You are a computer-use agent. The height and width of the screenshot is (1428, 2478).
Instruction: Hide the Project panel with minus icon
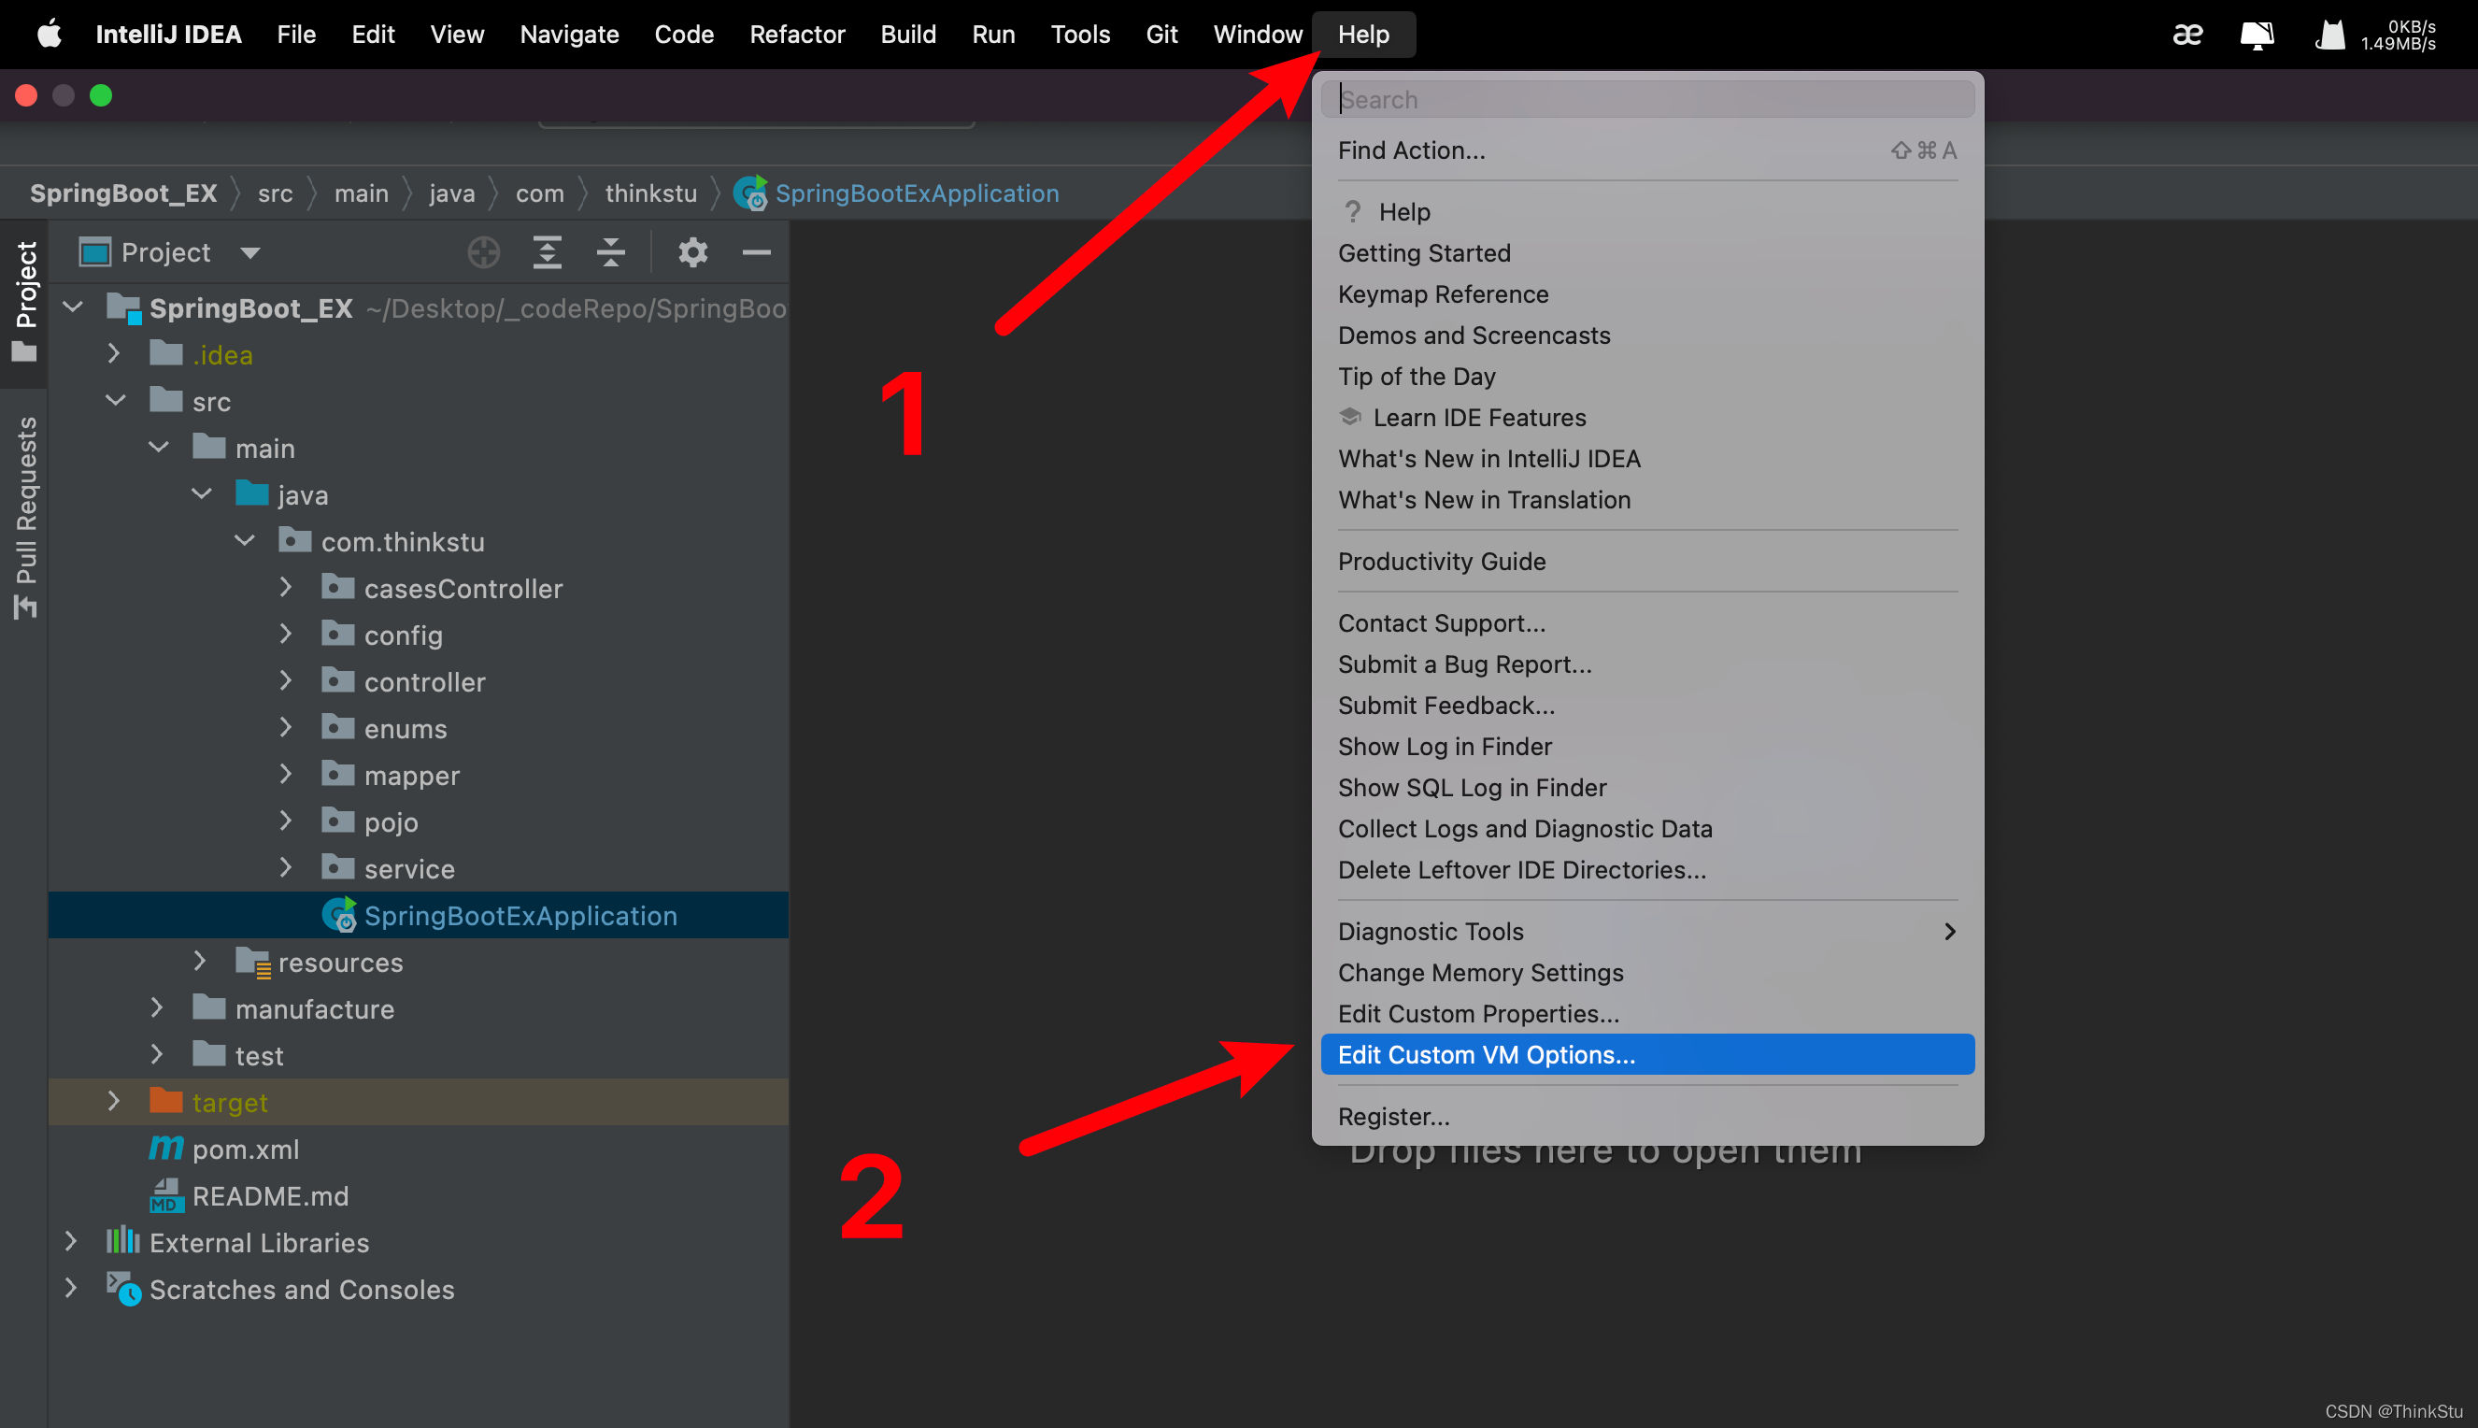[x=756, y=252]
